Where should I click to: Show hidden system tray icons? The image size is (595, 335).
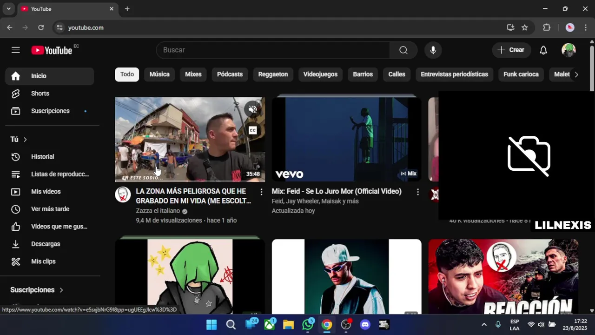[484, 325]
